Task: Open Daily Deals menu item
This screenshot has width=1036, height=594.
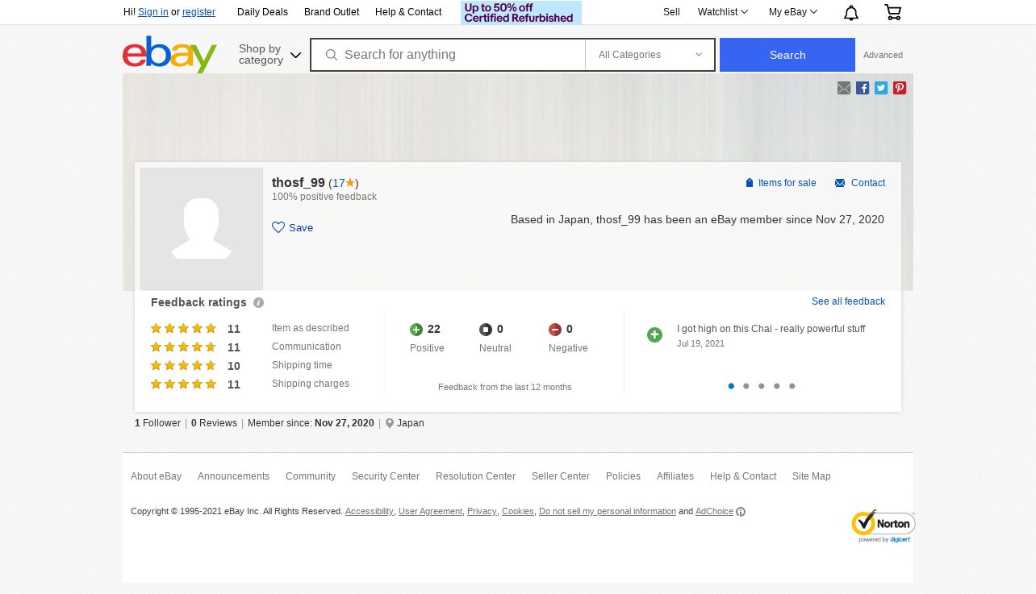Action: 262,12
